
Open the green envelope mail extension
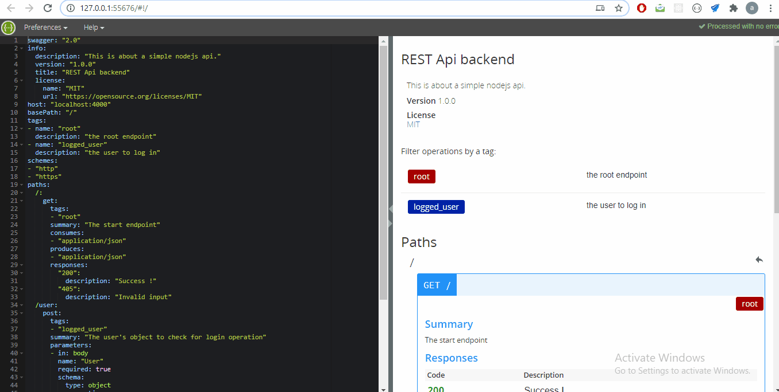(661, 8)
